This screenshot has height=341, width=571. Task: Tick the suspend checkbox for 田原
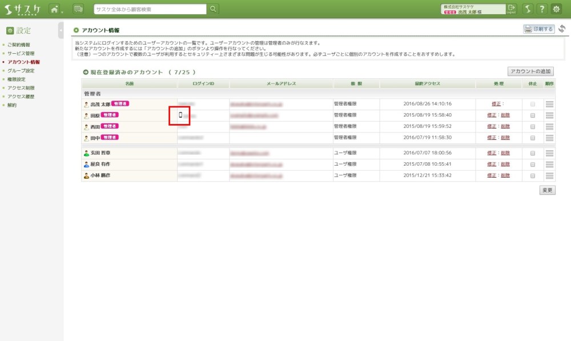tap(533, 115)
